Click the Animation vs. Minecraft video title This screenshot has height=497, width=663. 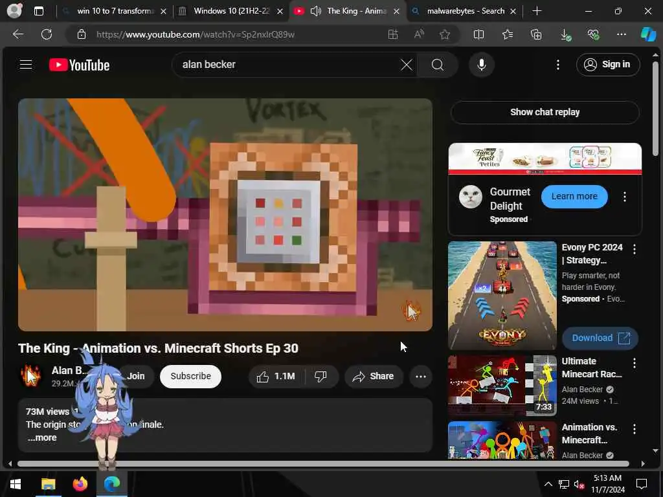[589, 434]
